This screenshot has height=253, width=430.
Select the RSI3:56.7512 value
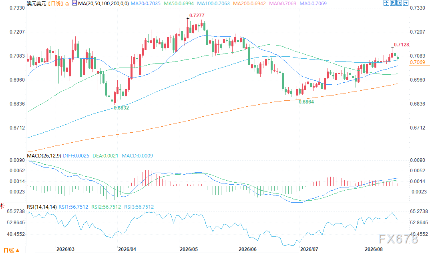click(139, 207)
